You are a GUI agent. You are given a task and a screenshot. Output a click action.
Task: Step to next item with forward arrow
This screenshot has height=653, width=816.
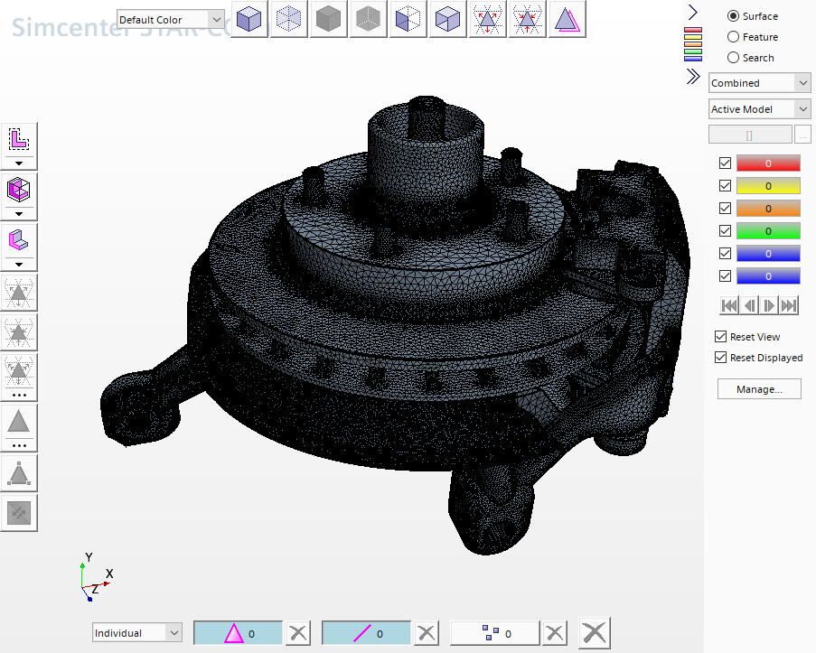point(769,305)
